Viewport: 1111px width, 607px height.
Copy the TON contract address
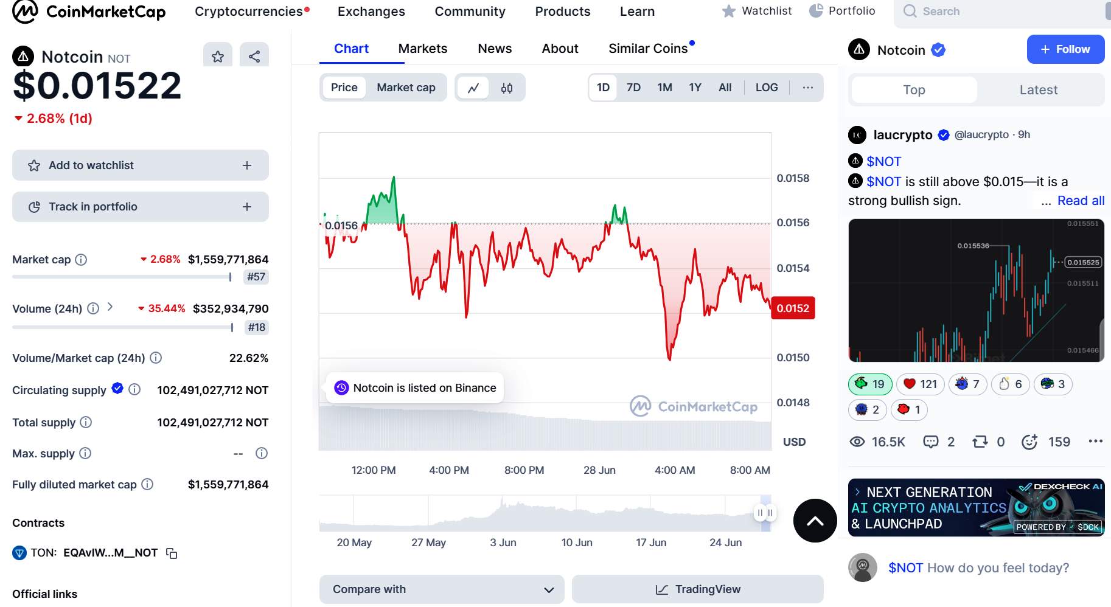click(x=172, y=553)
